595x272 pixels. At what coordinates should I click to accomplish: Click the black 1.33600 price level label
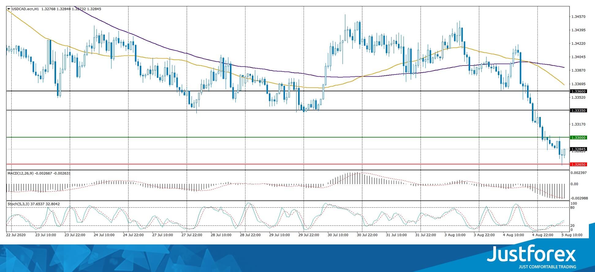[x=578, y=91]
